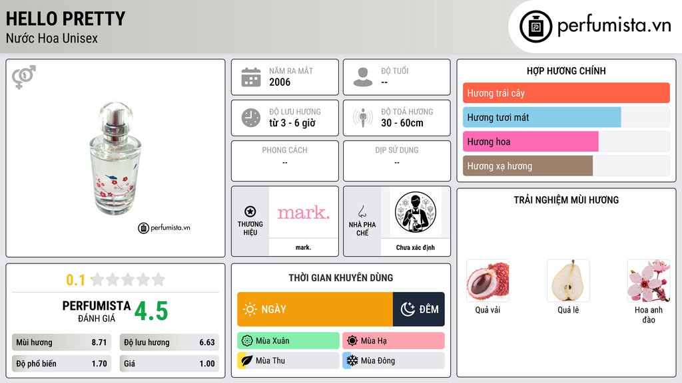Select the Mùa Thu season chip
This screenshot has height=383, width=682.
pos(288,360)
